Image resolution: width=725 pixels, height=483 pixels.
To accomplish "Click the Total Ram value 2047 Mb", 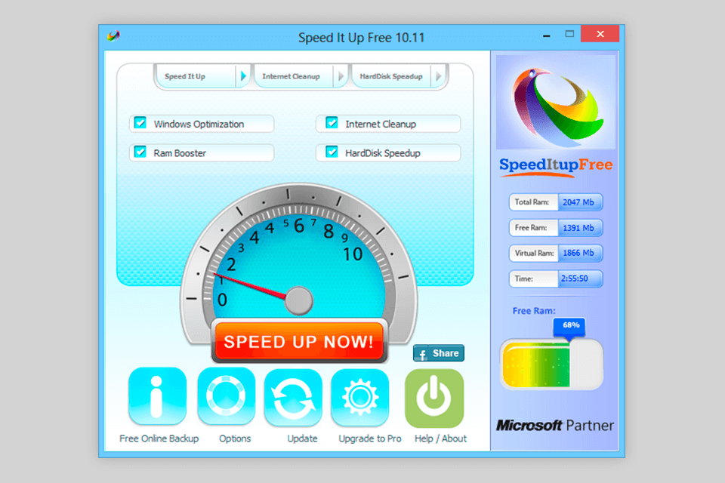I will coord(580,202).
